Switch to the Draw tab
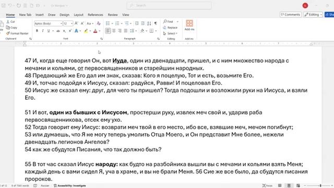The image size is (334, 188). tap(52, 15)
